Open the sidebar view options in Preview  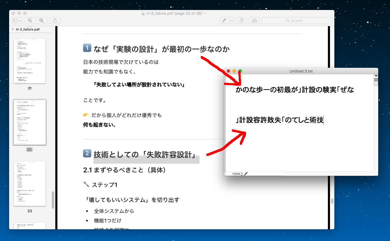click(16, 21)
